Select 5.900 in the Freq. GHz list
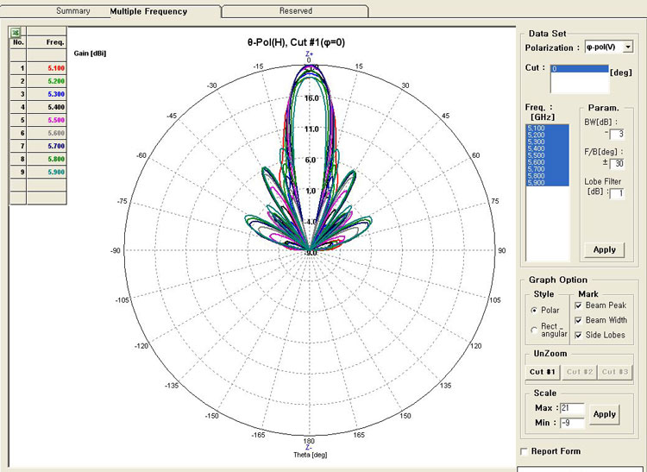 (547, 183)
